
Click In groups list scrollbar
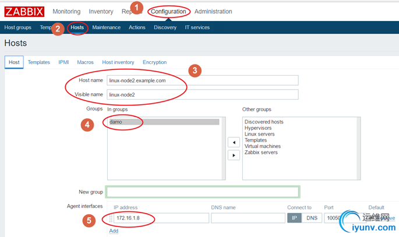[x=224, y=148]
